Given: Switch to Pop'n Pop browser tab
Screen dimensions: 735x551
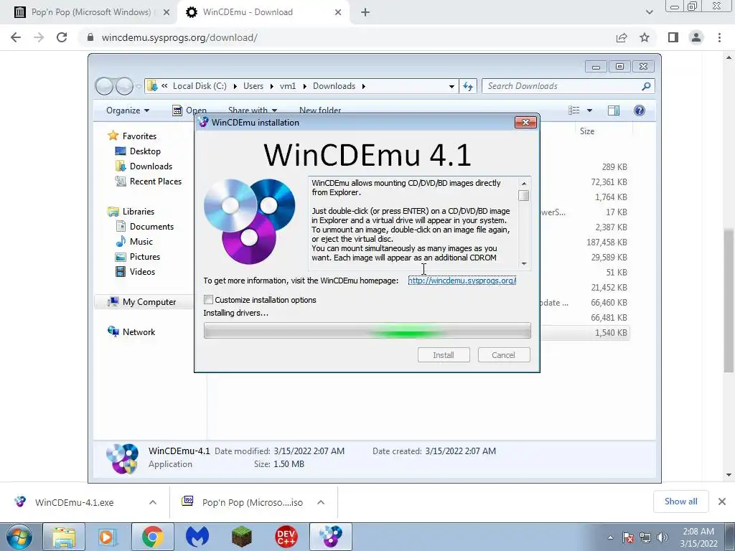Looking at the screenshot, I should (x=89, y=12).
